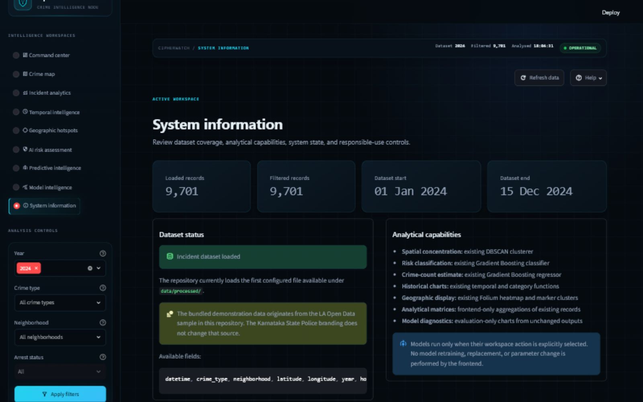The width and height of the screenshot is (643, 402).
Task: Select the AI risk assessment radio button
Action: coord(16,150)
